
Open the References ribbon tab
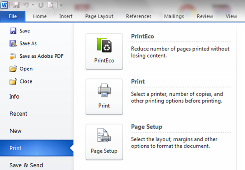tap(139, 16)
